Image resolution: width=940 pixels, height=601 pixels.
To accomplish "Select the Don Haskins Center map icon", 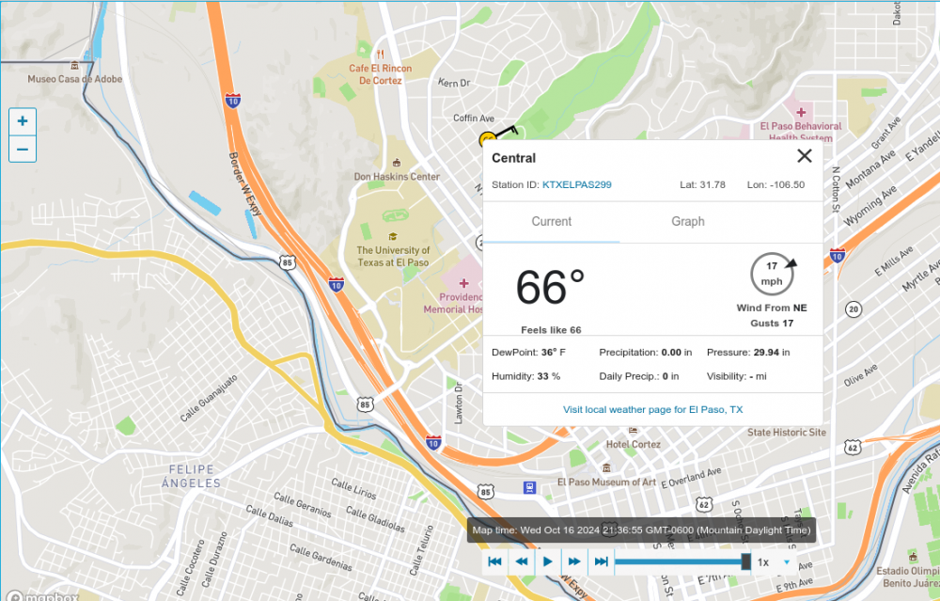I will pos(396,162).
